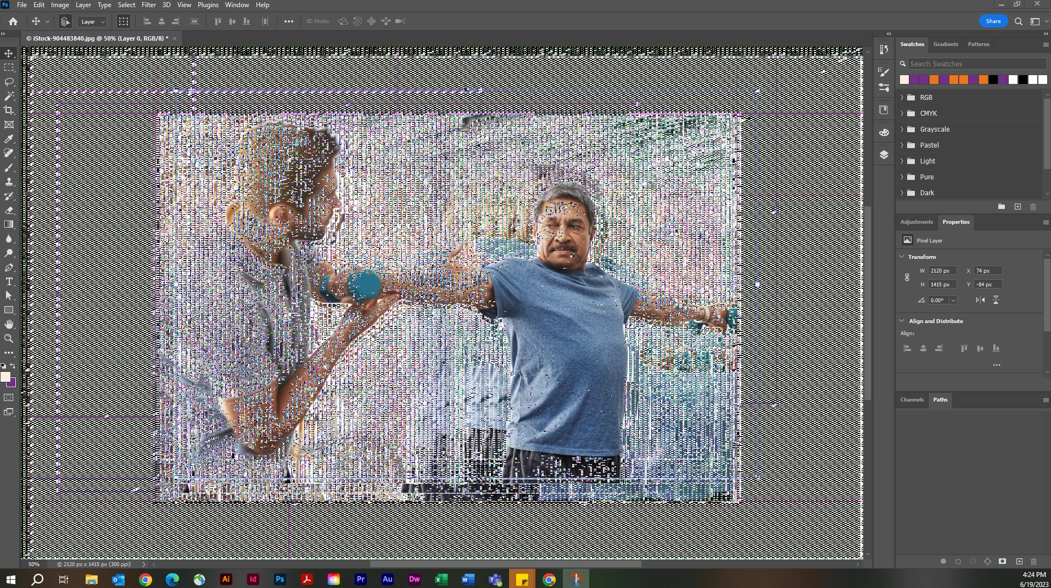Edit the layer width value field
Image resolution: width=1051 pixels, height=588 pixels.
(x=942, y=271)
